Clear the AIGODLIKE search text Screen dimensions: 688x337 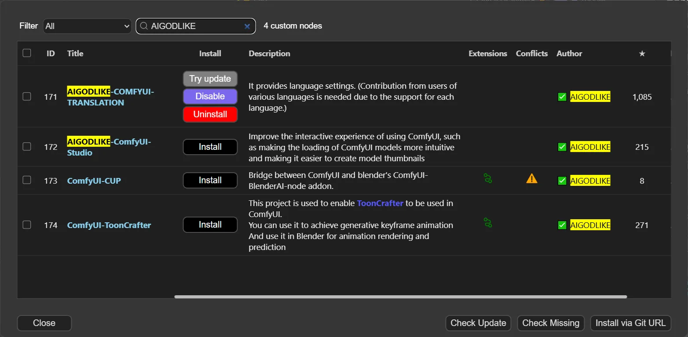(x=247, y=26)
